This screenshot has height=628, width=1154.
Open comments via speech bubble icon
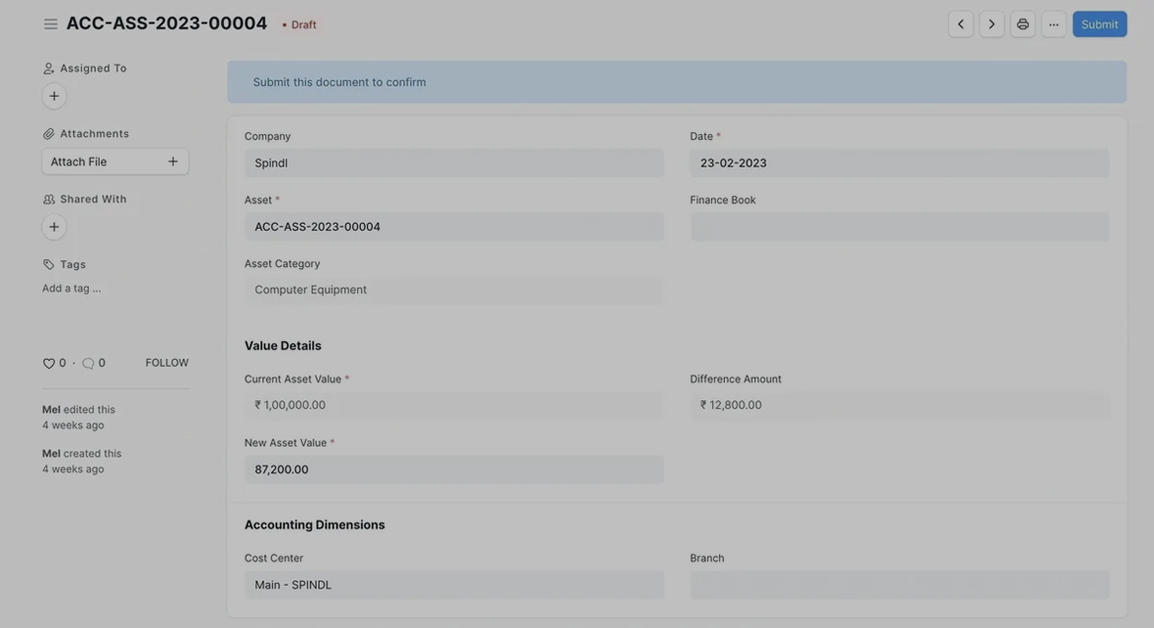[88, 363]
